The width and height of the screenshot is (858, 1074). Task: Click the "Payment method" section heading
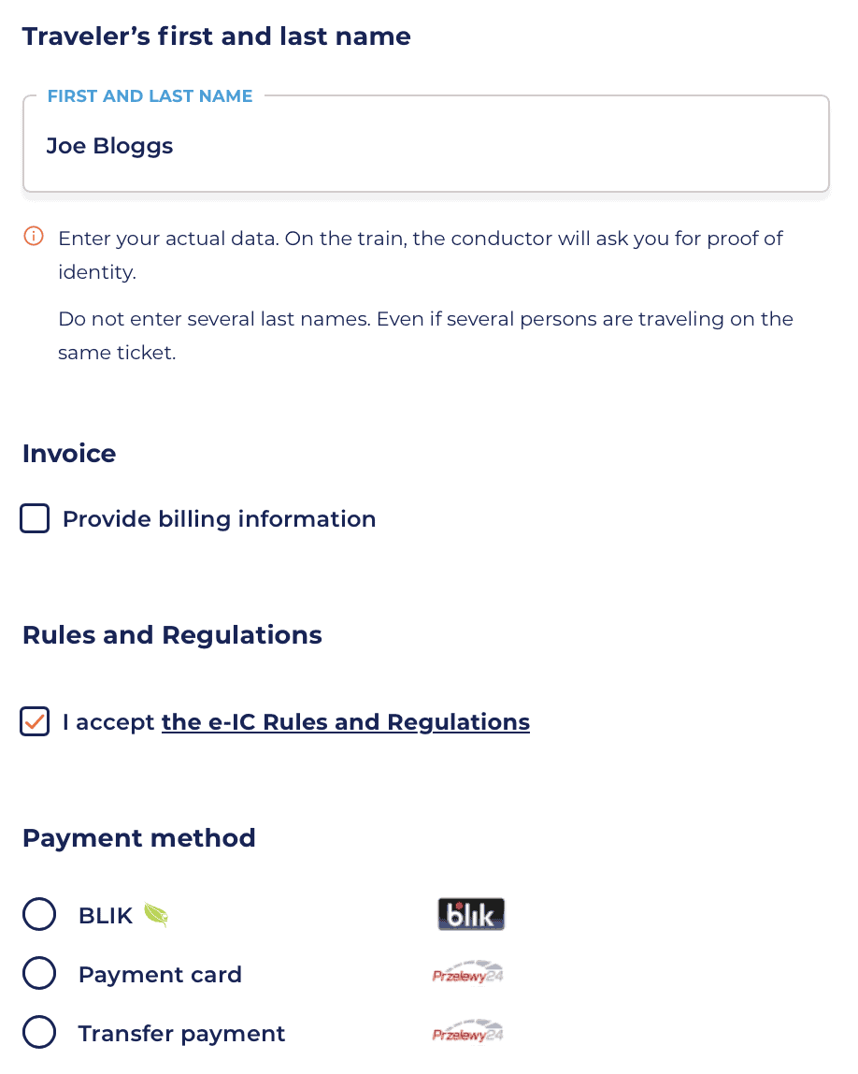coord(139,837)
